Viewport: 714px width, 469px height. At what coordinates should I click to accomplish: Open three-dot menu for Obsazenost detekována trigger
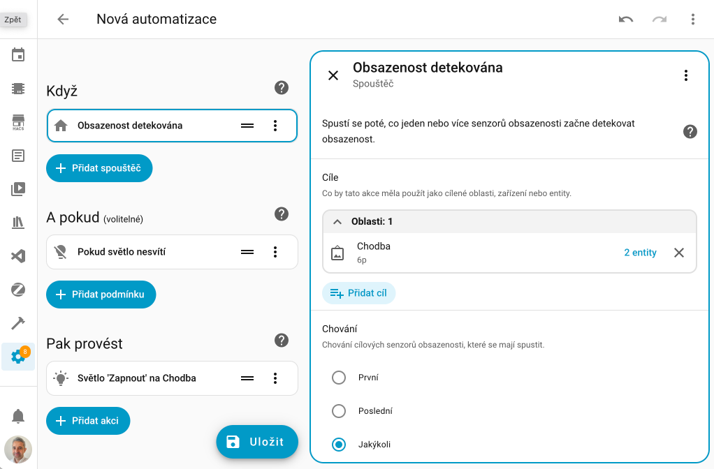[x=275, y=126]
